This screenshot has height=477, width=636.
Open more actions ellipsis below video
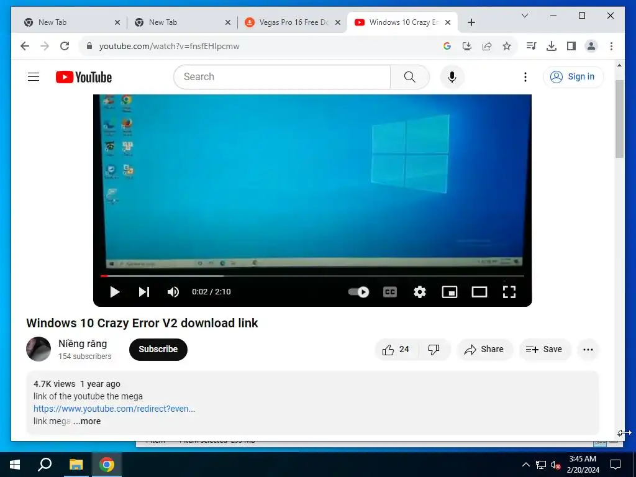pyautogui.click(x=588, y=349)
